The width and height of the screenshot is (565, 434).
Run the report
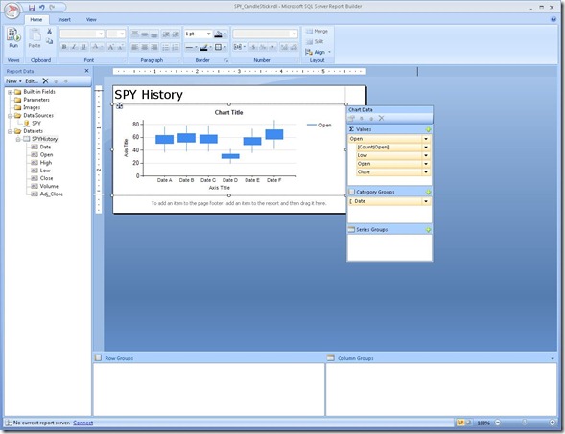pyautogui.click(x=13, y=38)
